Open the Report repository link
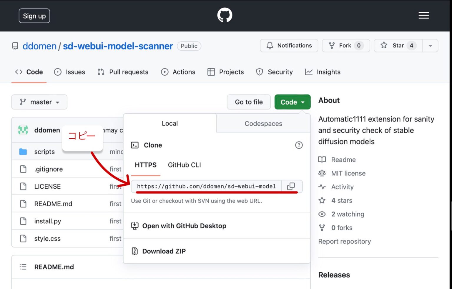The image size is (452, 289). (344, 241)
